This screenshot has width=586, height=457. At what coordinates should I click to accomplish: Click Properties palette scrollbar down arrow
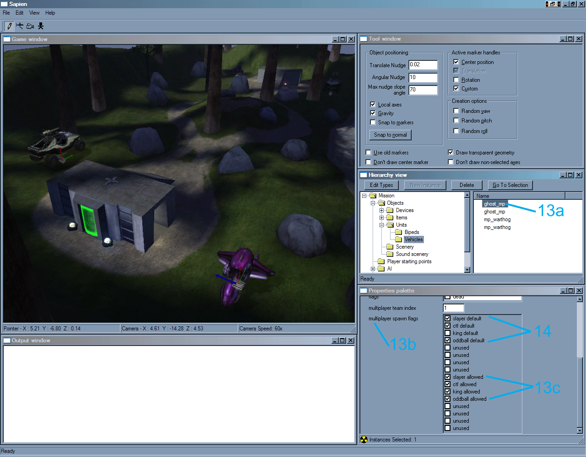[580, 430]
